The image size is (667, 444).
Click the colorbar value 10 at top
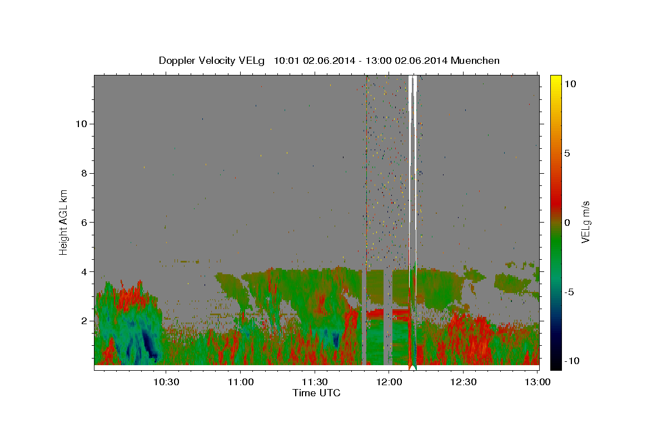(x=570, y=83)
